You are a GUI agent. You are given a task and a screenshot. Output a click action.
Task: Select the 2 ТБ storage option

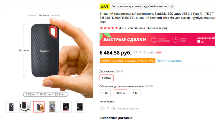tap(135, 93)
